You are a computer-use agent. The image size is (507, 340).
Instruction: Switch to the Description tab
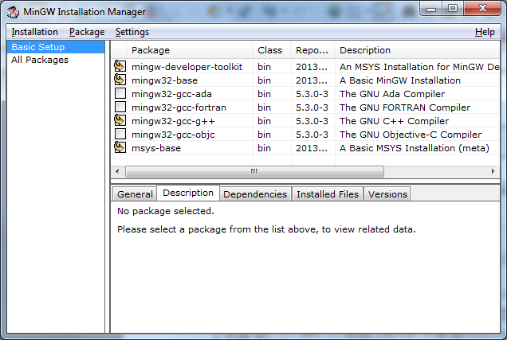(188, 193)
